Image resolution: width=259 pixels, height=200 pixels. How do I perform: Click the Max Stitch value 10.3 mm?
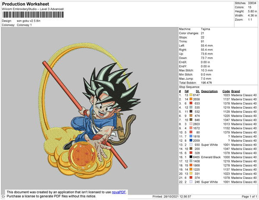(207, 70)
